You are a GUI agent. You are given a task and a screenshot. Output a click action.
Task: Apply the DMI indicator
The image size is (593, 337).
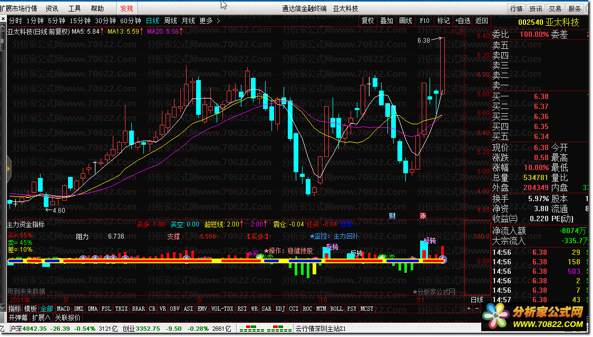click(79, 309)
